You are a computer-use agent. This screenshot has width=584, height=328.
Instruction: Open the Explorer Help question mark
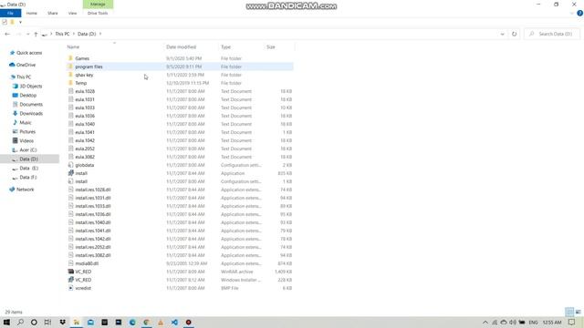coord(579,13)
